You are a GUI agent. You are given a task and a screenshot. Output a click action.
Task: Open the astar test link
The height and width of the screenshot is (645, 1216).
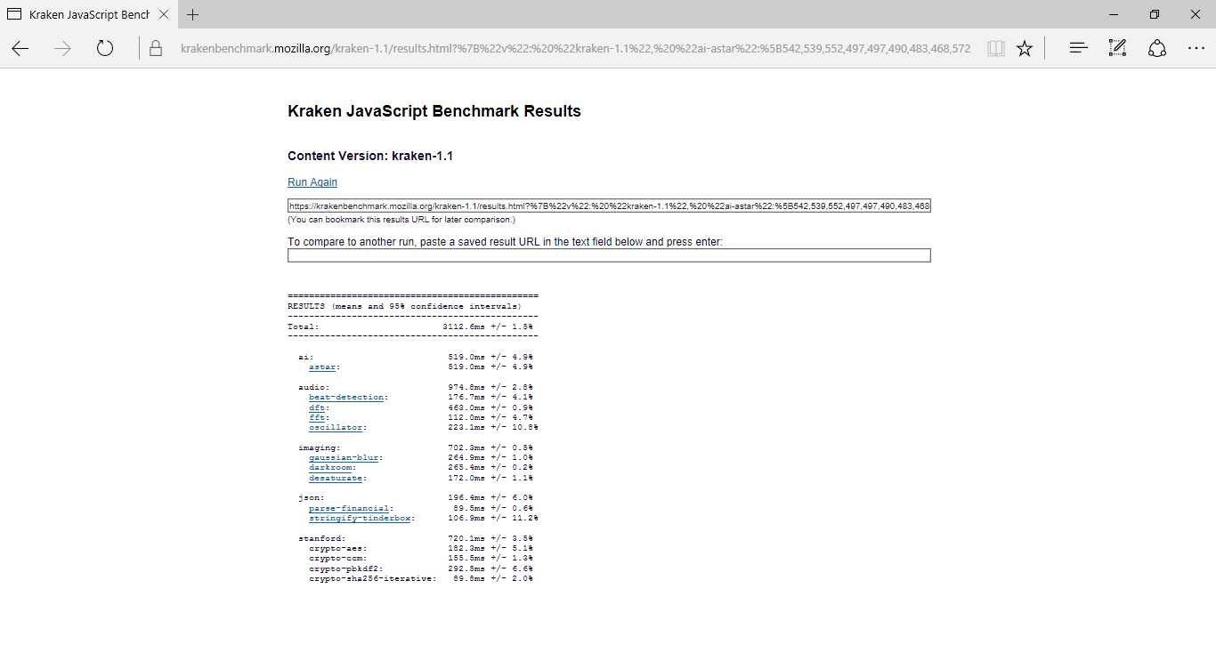[322, 367]
